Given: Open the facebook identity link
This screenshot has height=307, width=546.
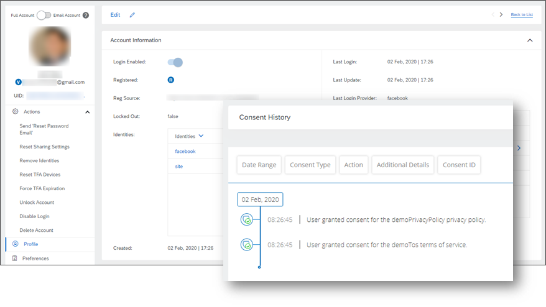Looking at the screenshot, I should click(x=185, y=152).
